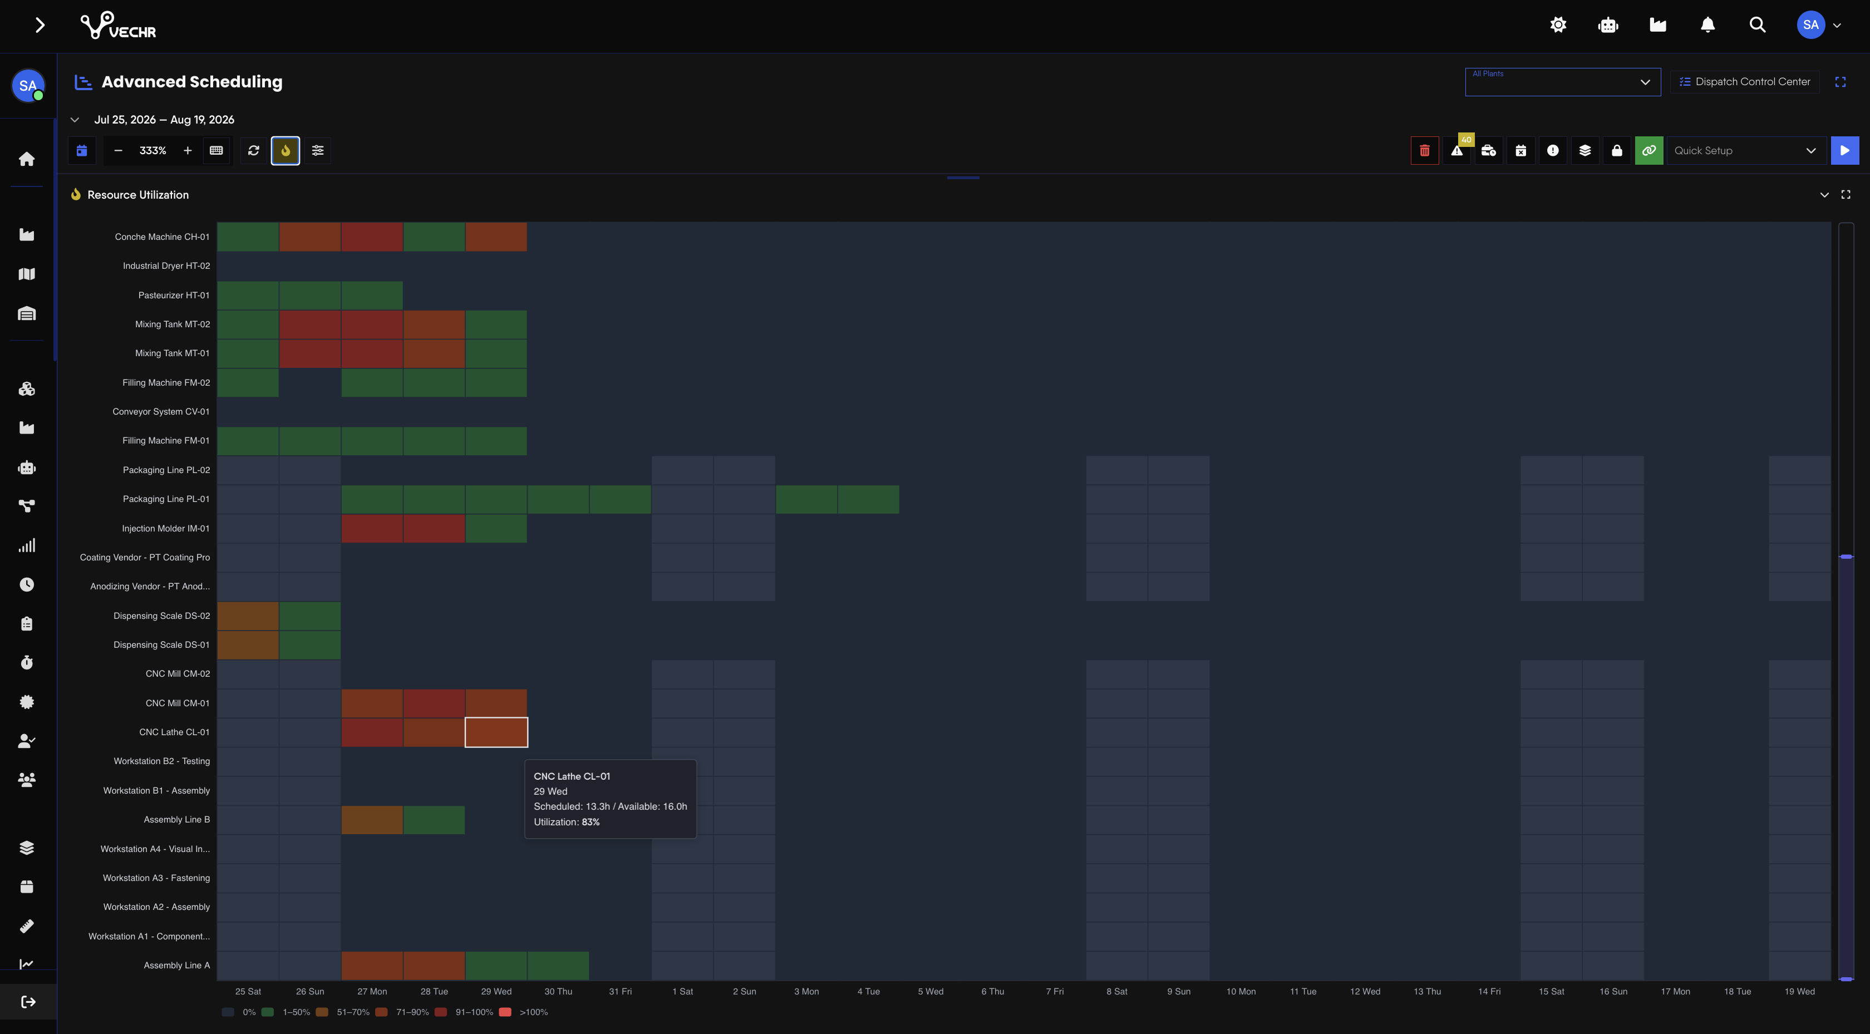Click the layers stack toolbar icon

tap(1584, 151)
